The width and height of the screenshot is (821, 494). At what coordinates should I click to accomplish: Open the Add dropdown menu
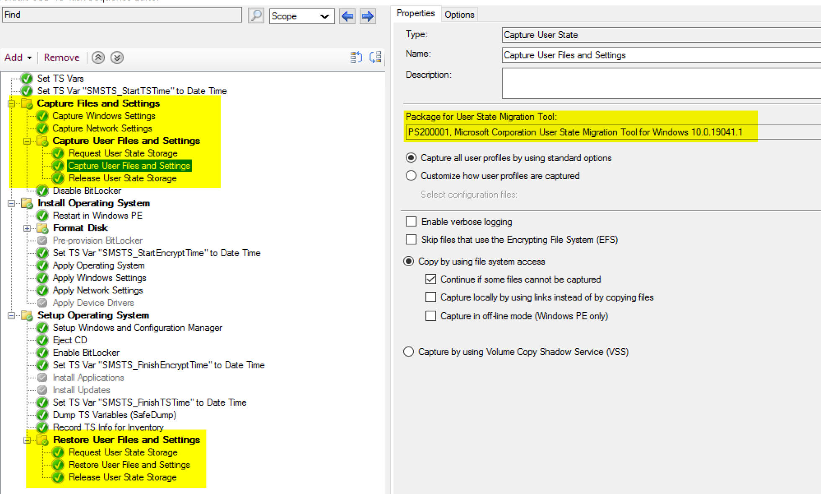(18, 57)
